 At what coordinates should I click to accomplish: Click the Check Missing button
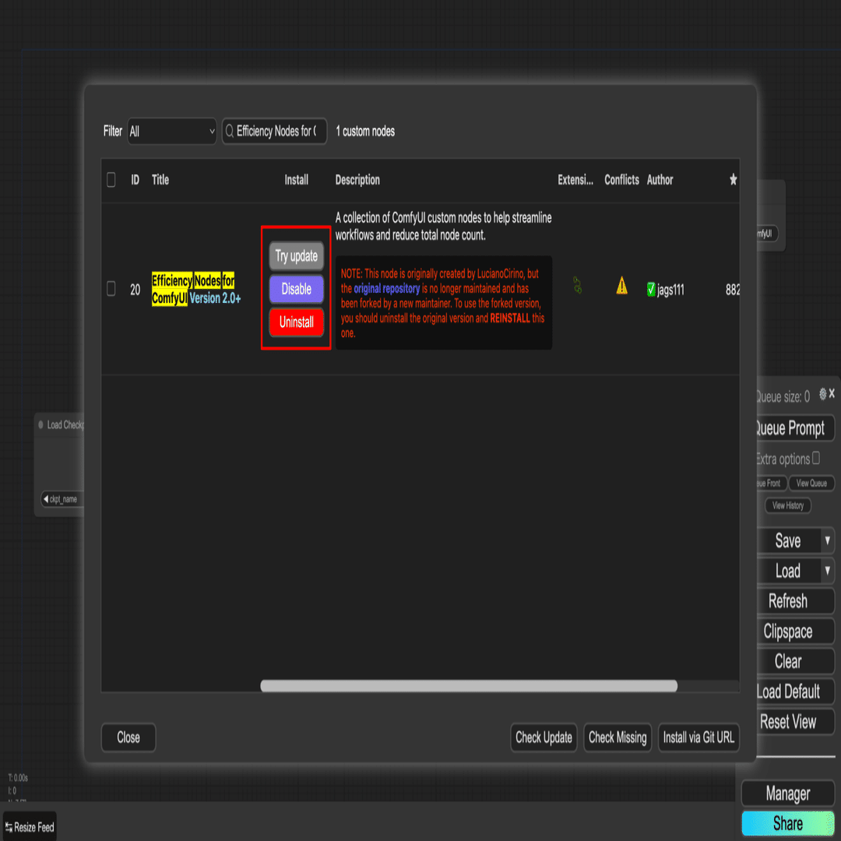pyautogui.click(x=618, y=737)
